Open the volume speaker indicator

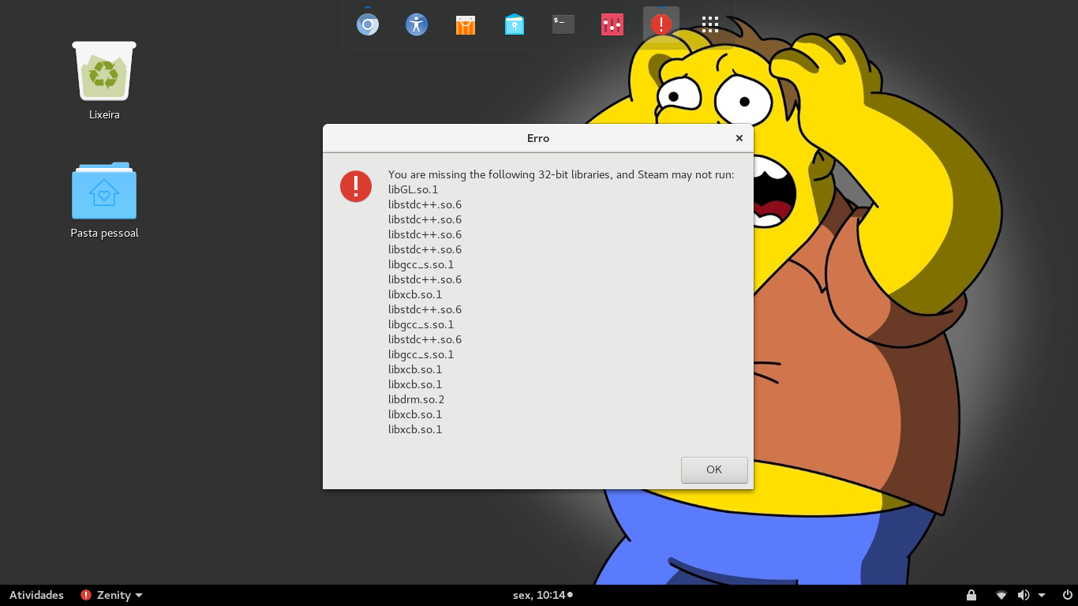click(1024, 595)
